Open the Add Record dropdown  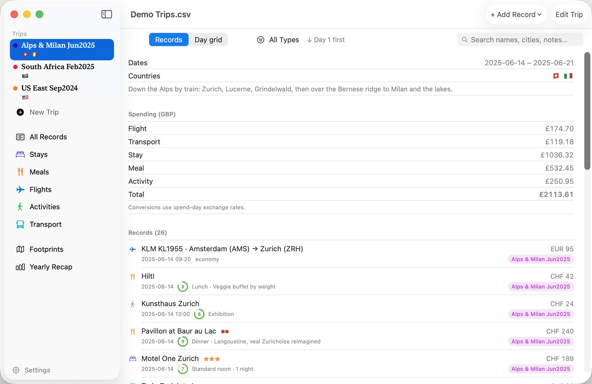(x=516, y=14)
